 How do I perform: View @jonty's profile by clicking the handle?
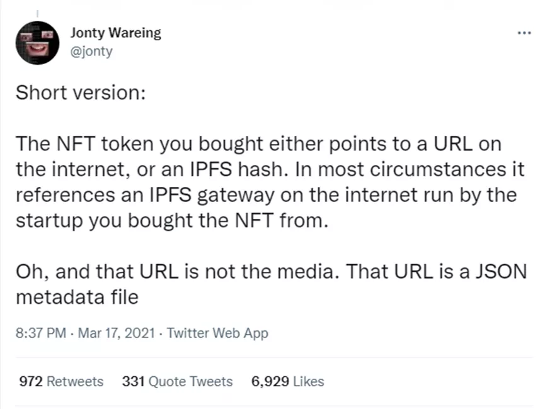tap(91, 51)
